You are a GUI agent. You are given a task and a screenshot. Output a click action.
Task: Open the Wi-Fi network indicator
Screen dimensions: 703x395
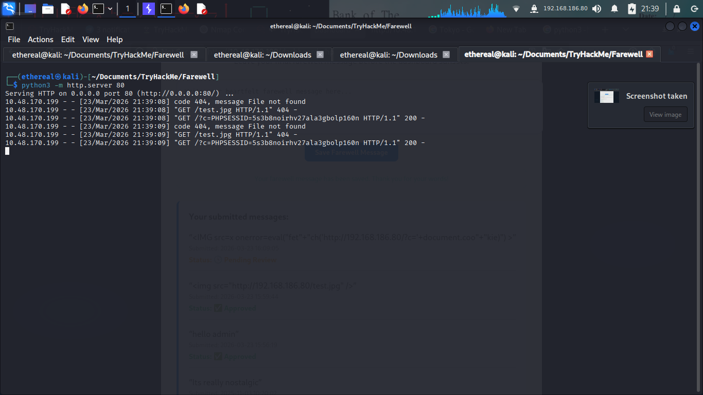pos(516,9)
